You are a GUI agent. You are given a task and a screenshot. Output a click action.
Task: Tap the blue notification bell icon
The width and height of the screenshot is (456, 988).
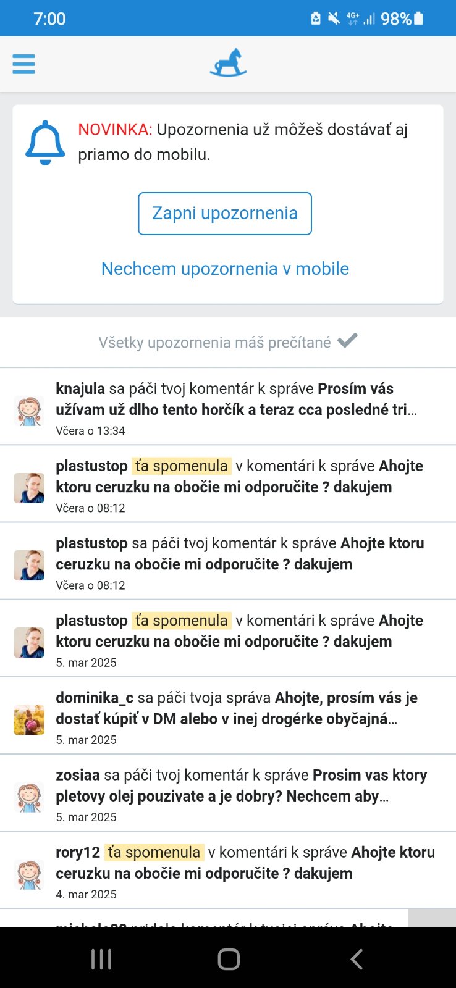(45, 143)
